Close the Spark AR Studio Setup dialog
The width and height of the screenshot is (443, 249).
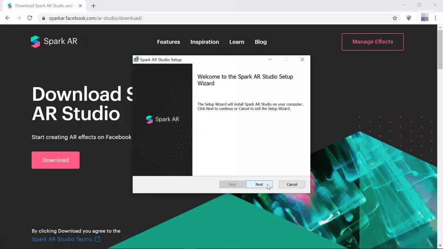[x=302, y=59]
